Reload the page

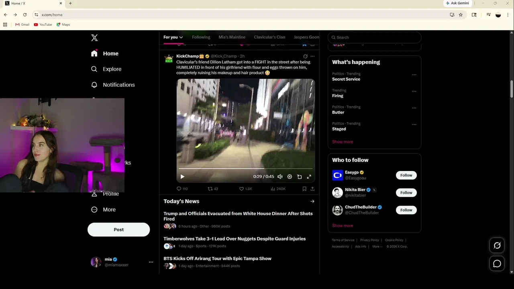pos(25,15)
